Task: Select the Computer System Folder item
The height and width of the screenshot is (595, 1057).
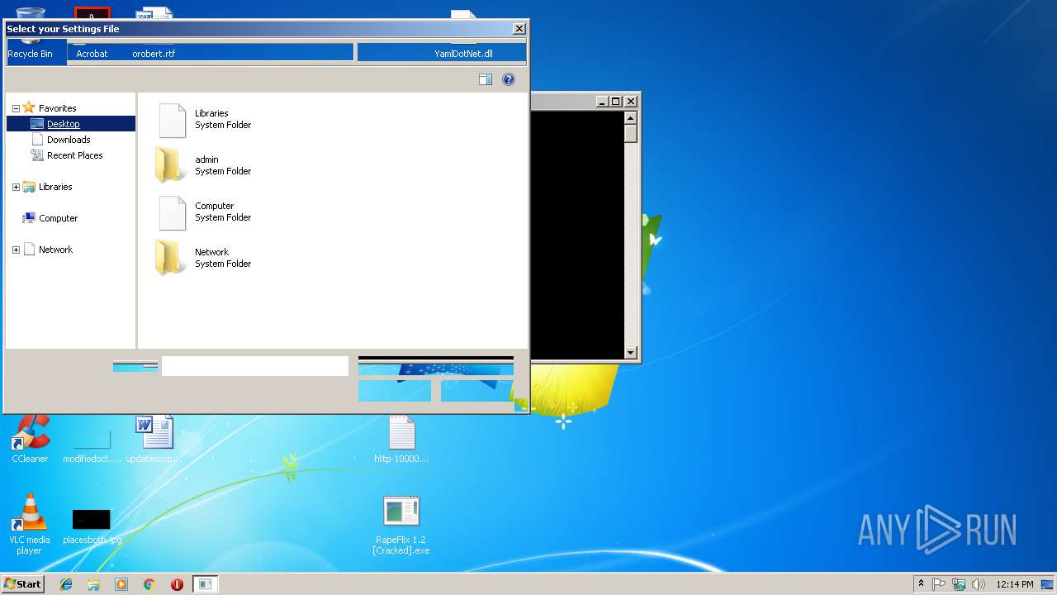Action: pyautogui.click(x=203, y=212)
